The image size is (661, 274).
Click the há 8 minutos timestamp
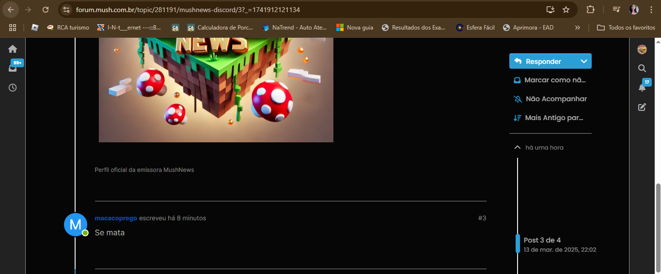tap(187, 218)
